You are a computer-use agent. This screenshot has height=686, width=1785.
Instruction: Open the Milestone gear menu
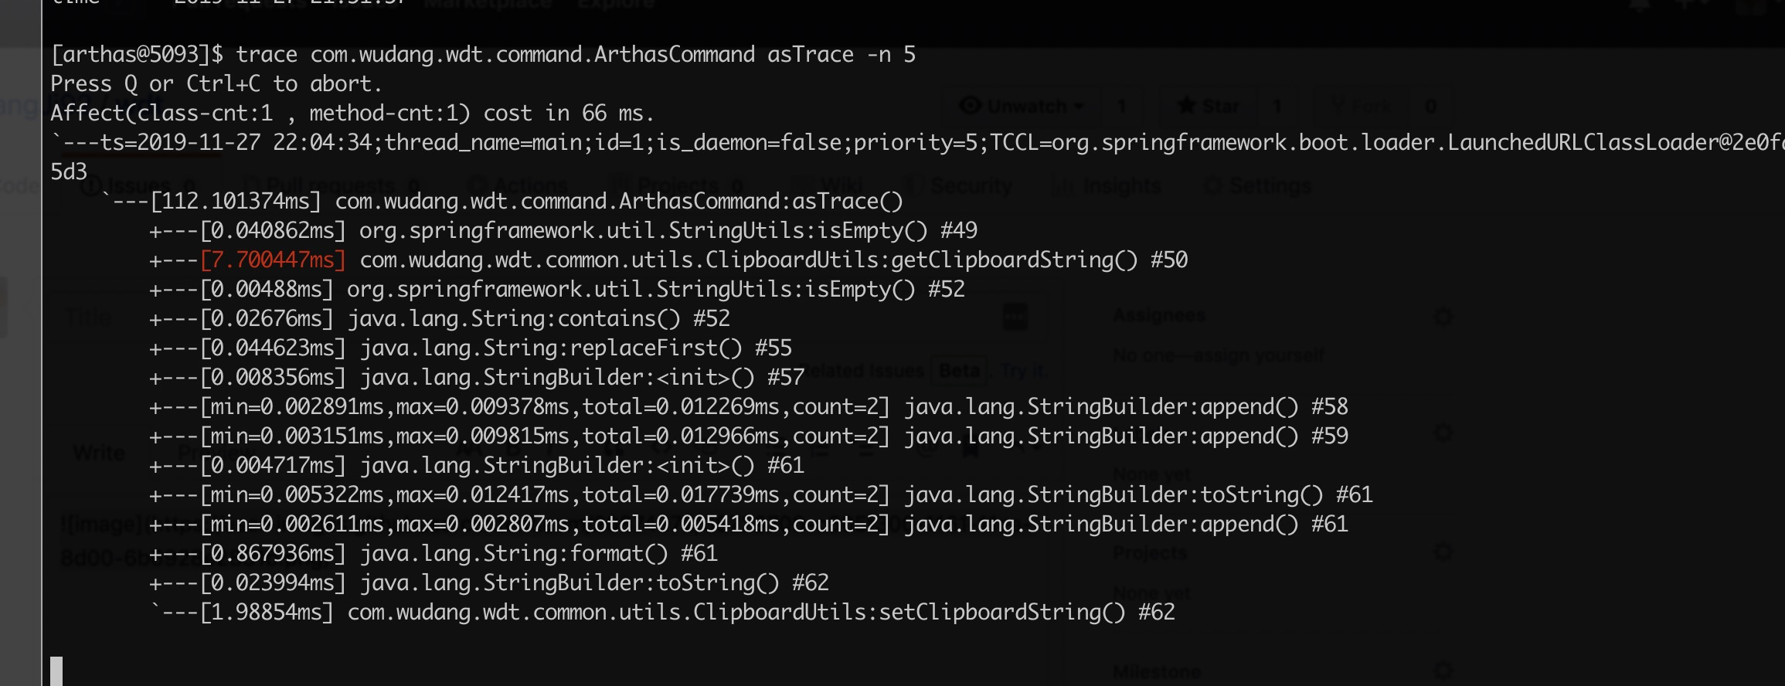(x=1442, y=671)
